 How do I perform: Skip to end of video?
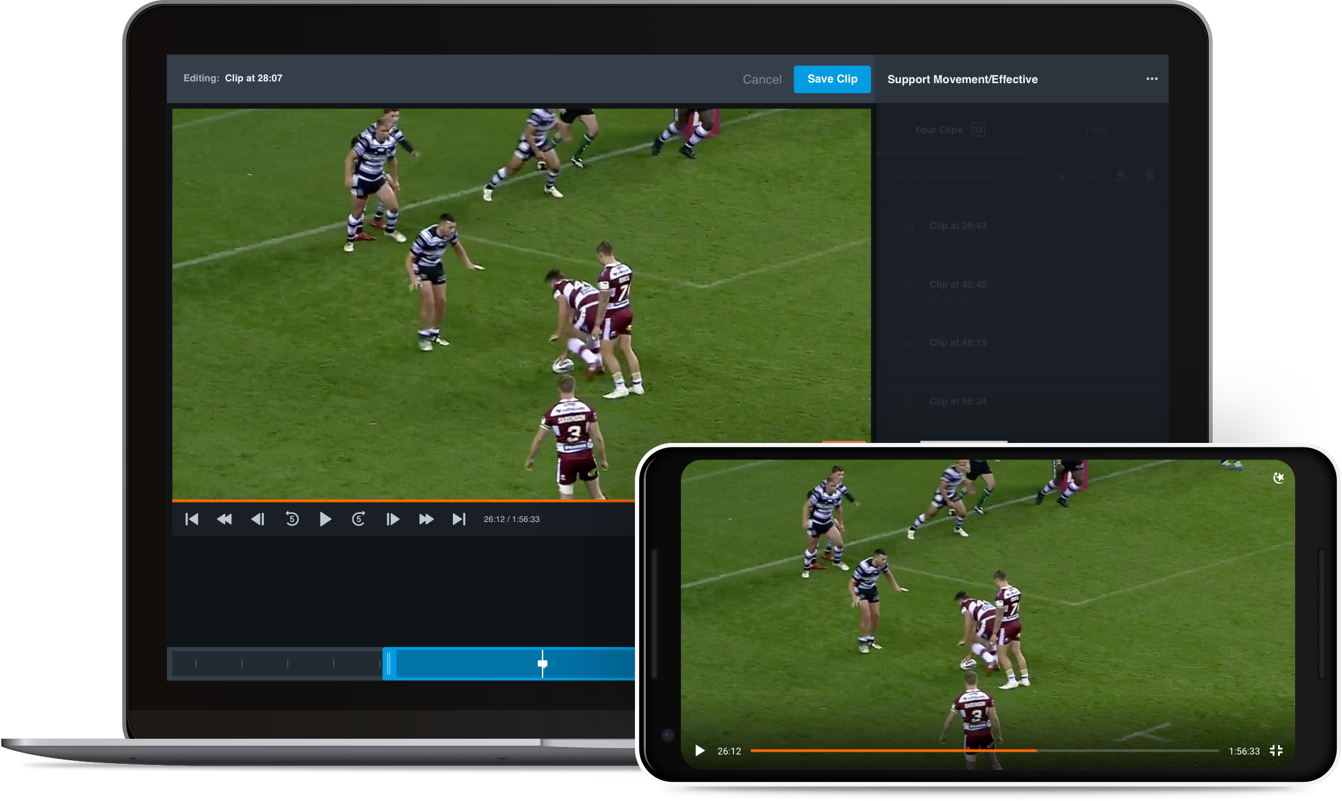(459, 519)
